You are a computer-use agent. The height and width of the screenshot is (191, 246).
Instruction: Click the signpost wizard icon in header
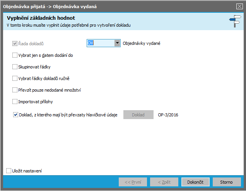coord(234,21)
